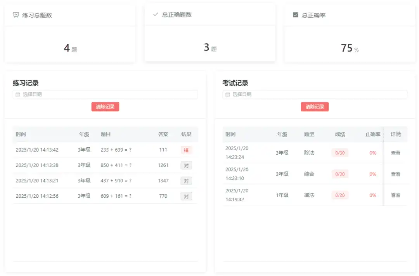This screenshot has width=419, height=276.
Task: Click the 减法 type cell in exam records
Action: 309,195
